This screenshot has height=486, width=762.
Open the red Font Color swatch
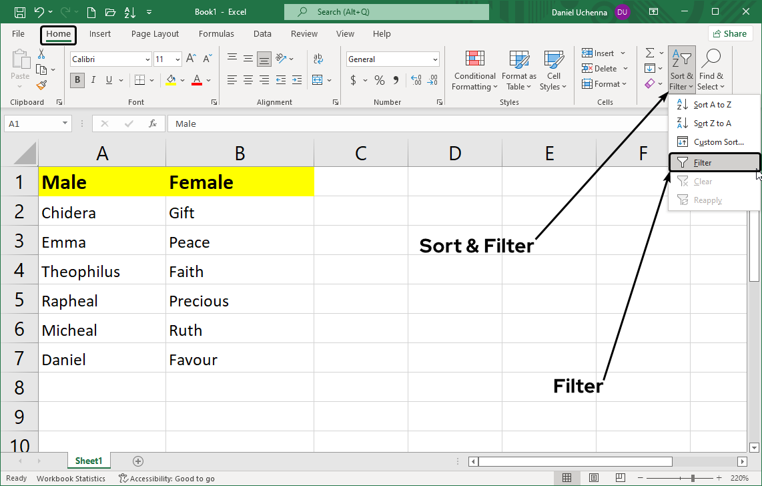196,79
